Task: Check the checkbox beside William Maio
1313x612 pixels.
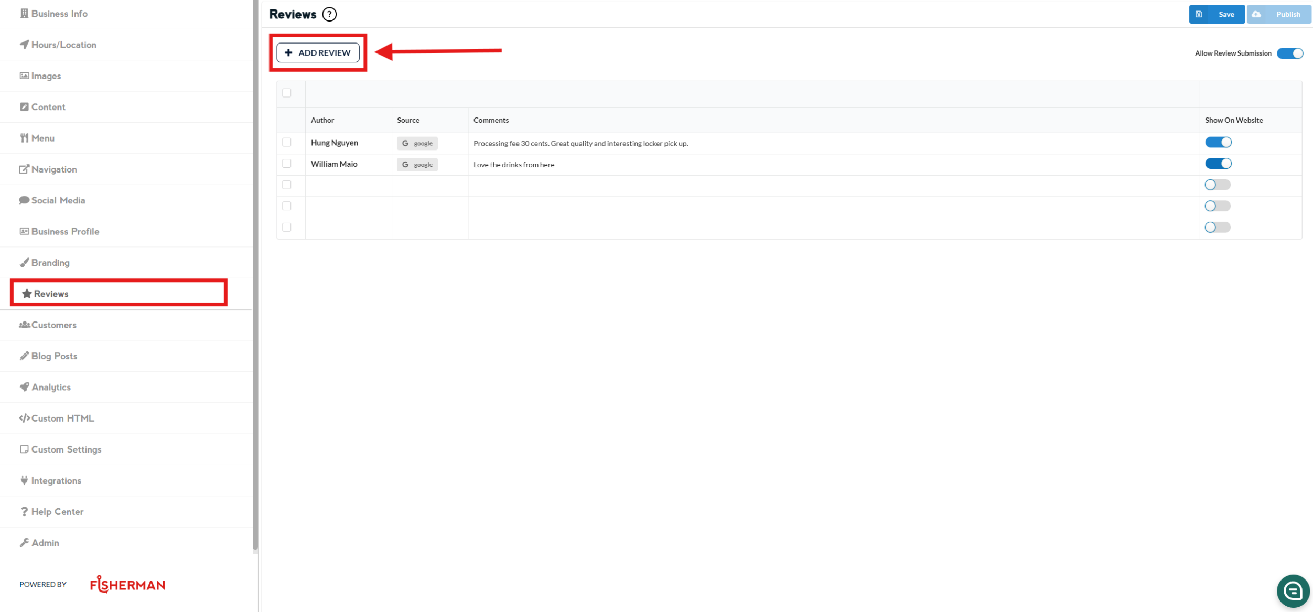Action: (x=287, y=164)
